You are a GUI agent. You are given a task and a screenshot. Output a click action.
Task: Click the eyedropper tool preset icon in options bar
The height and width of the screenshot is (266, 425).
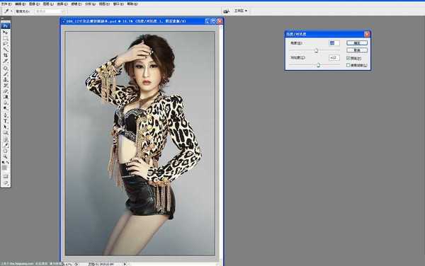click(x=6, y=11)
